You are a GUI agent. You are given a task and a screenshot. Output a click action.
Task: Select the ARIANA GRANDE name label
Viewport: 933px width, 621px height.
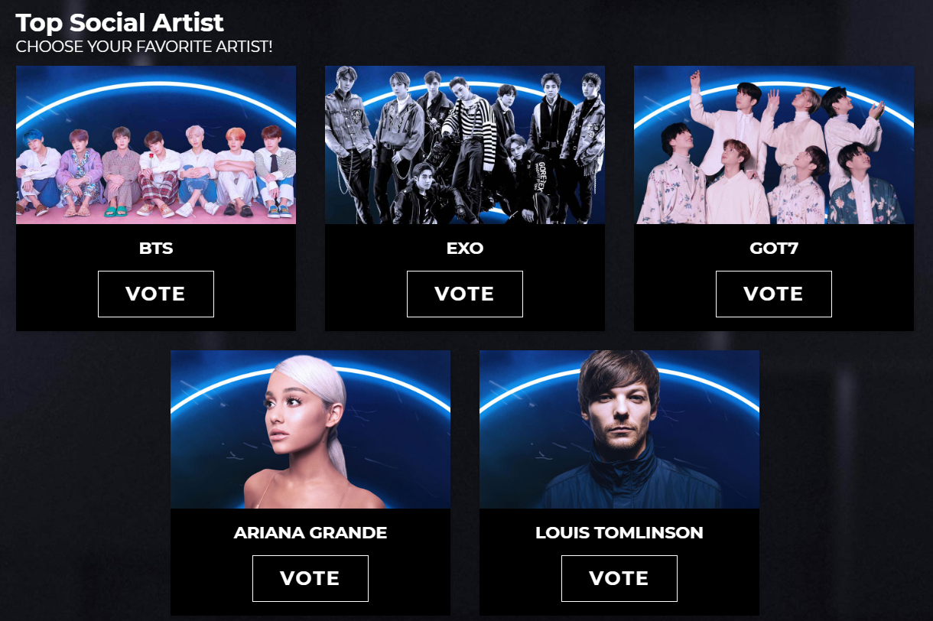tap(310, 533)
